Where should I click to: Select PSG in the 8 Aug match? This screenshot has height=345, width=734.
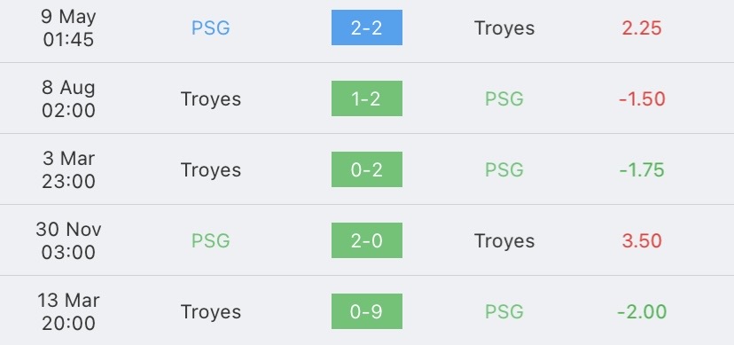[504, 98]
